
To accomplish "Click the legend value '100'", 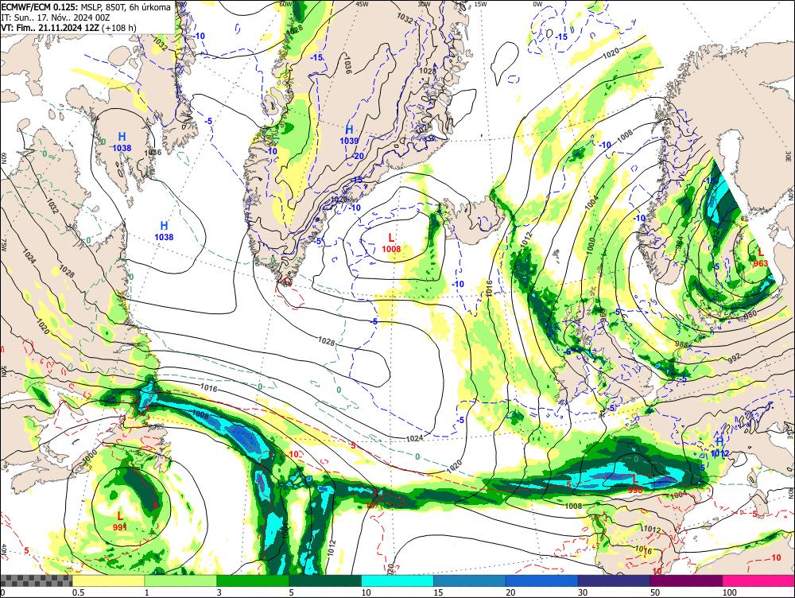I will (730, 592).
